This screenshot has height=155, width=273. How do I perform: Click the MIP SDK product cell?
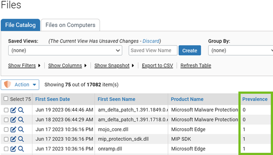coord(181,139)
